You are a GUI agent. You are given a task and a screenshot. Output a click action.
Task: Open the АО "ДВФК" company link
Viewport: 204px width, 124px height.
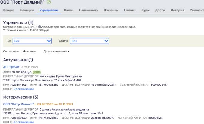pyautogui.click(x=11, y=67)
